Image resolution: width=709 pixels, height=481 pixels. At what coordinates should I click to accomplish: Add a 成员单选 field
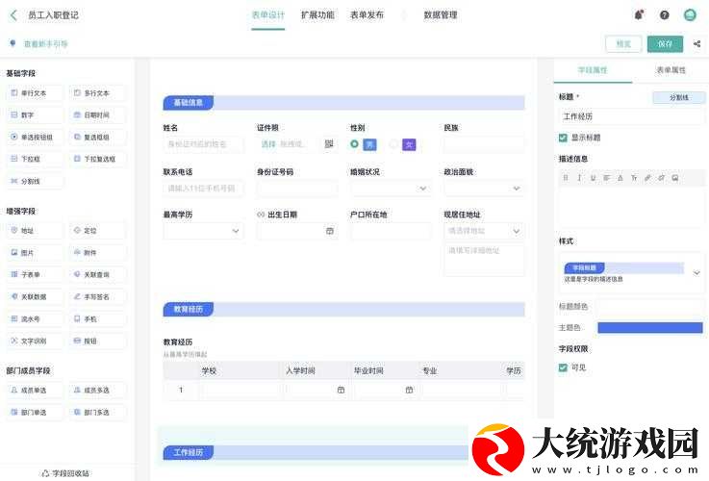click(35, 391)
